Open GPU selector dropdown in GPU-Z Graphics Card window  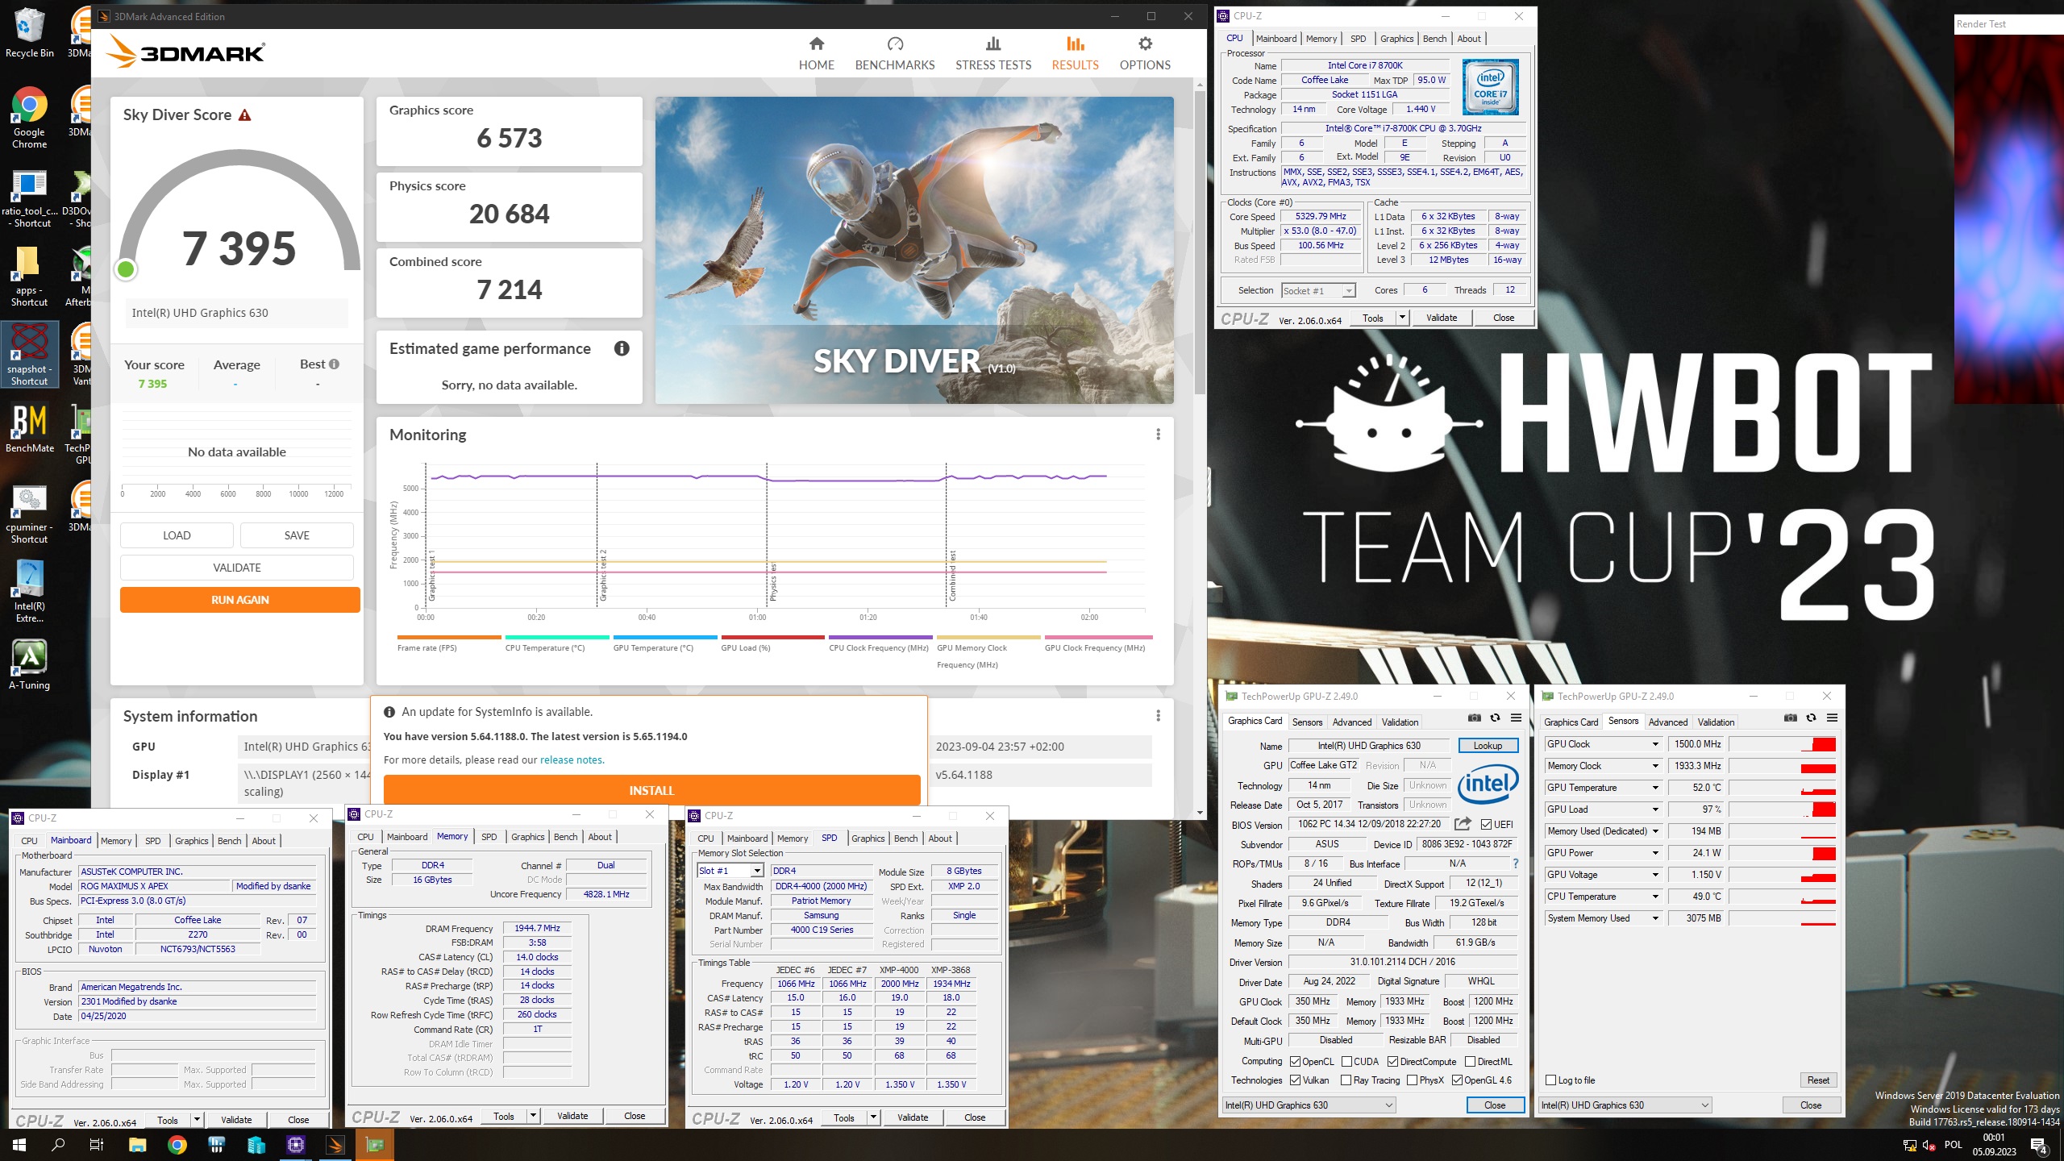1309,1105
